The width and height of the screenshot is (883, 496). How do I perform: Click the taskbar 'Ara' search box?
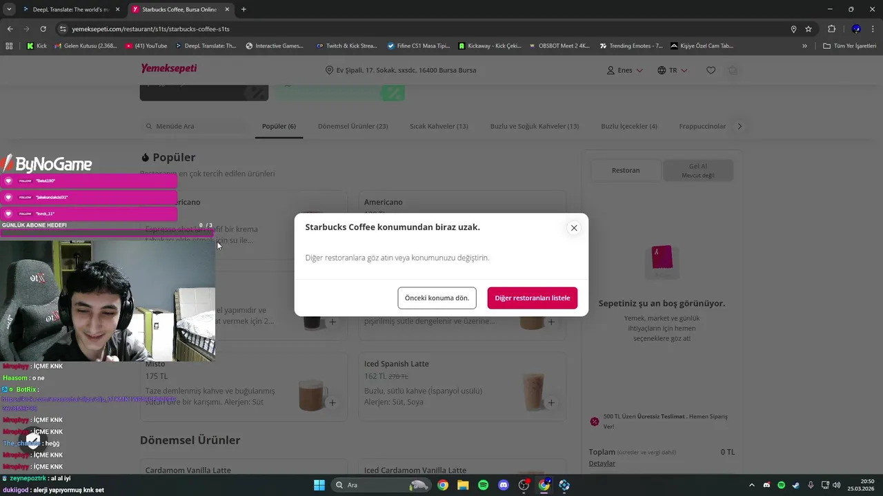(x=381, y=485)
